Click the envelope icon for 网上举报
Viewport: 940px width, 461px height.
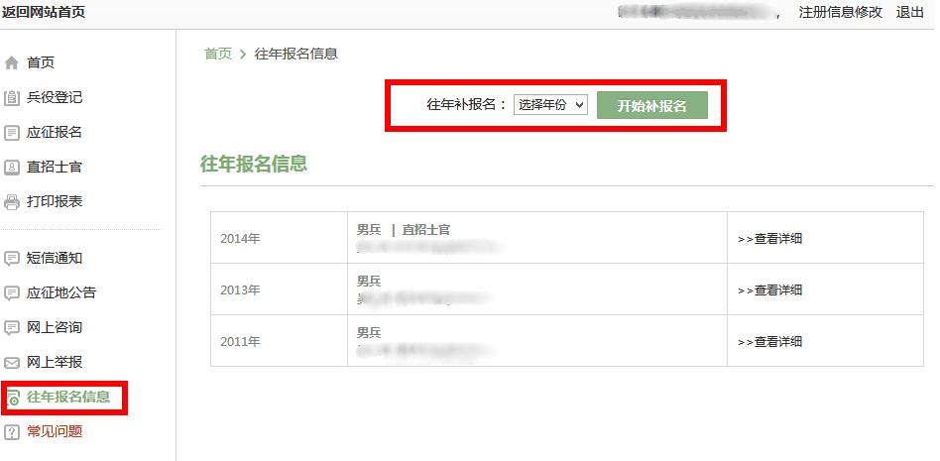[12, 363]
